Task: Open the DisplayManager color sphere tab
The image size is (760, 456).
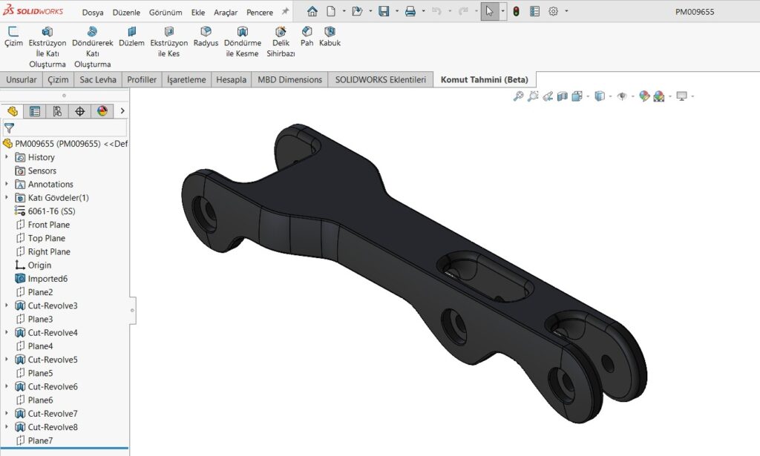Action: click(102, 111)
